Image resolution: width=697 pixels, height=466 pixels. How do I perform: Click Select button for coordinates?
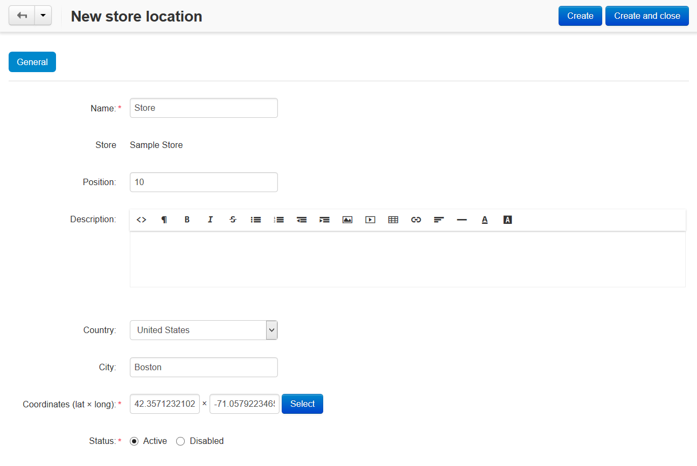point(302,404)
